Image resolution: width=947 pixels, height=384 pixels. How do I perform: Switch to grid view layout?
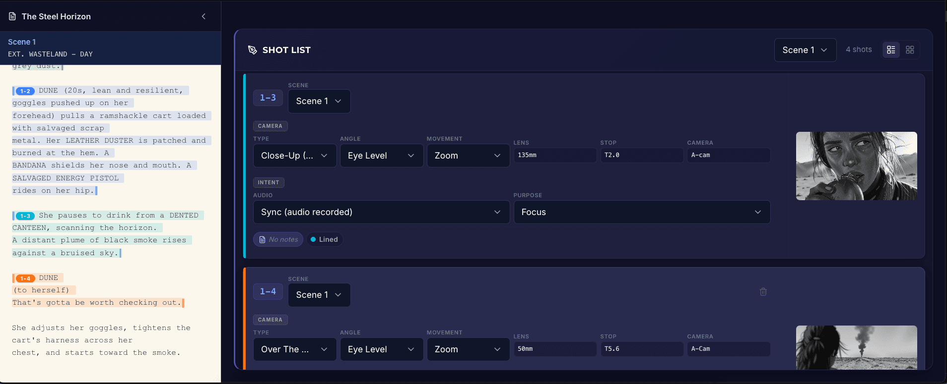click(x=910, y=50)
